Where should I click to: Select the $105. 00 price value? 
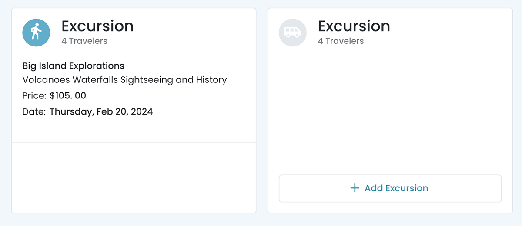click(x=68, y=96)
